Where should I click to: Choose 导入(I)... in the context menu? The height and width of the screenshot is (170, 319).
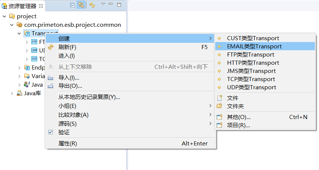[69, 78]
